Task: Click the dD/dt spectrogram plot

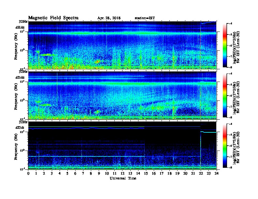Action: [x=122, y=96]
